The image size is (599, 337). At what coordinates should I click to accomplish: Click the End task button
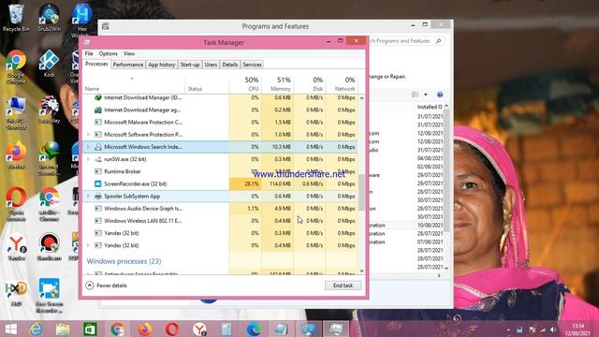coord(343,286)
